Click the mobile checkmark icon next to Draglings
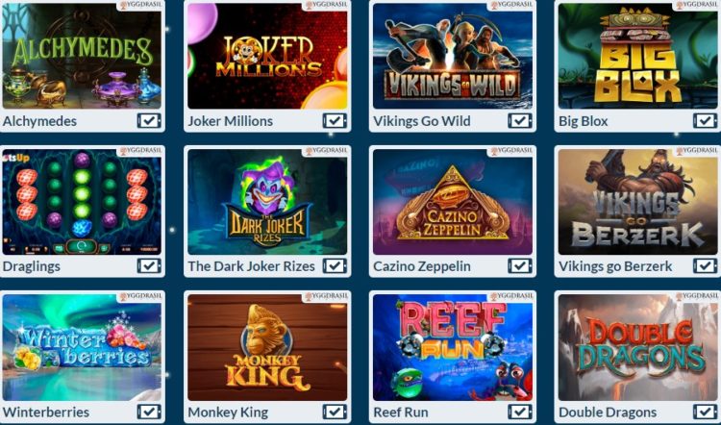Image resolution: width=721 pixels, height=425 pixels. point(149,265)
